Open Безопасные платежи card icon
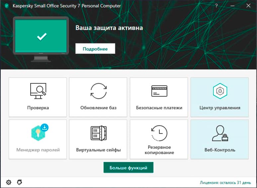 [159, 91]
